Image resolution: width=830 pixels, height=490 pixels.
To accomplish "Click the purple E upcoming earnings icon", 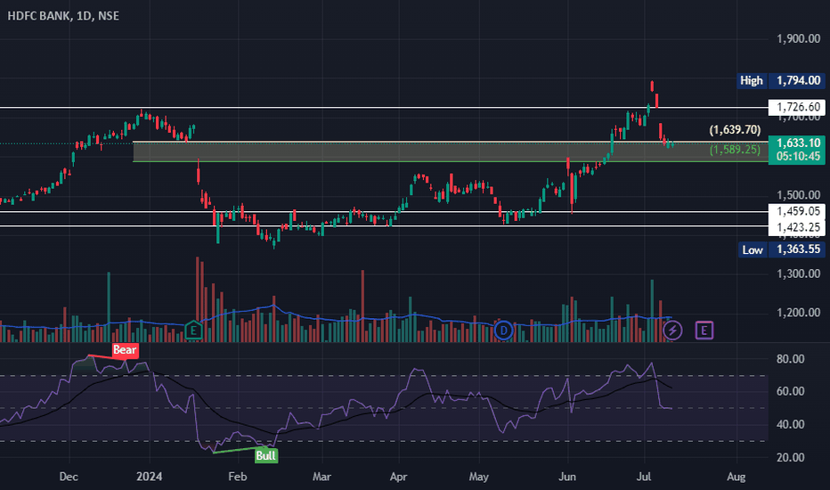I will [x=704, y=331].
